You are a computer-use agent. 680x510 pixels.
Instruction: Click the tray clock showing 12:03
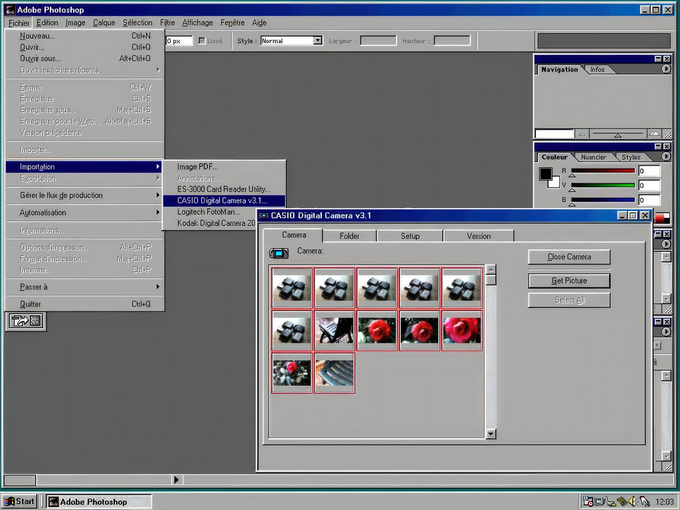point(664,502)
